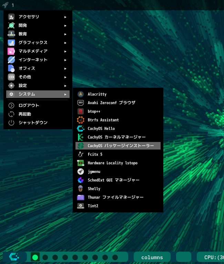Image resolution: width=224 pixels, height=264 pixels.
Task: Choose シャットダウン to power off
Action: tap(38, 123)
